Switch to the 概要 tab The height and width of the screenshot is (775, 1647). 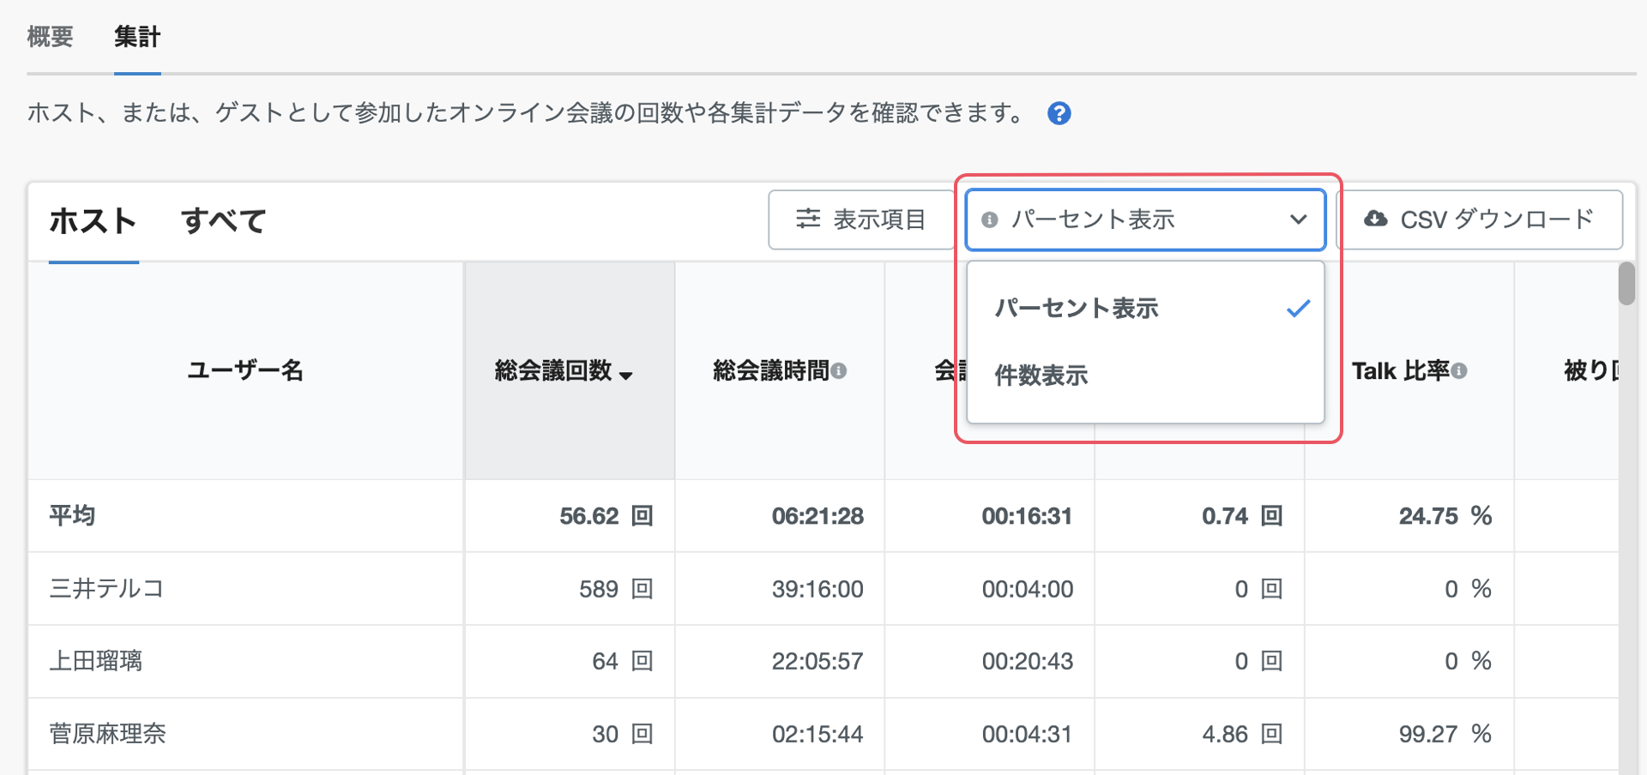point(50,37)
